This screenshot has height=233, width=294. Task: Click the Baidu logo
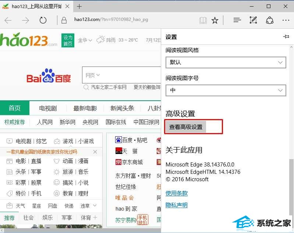[49, 76]
